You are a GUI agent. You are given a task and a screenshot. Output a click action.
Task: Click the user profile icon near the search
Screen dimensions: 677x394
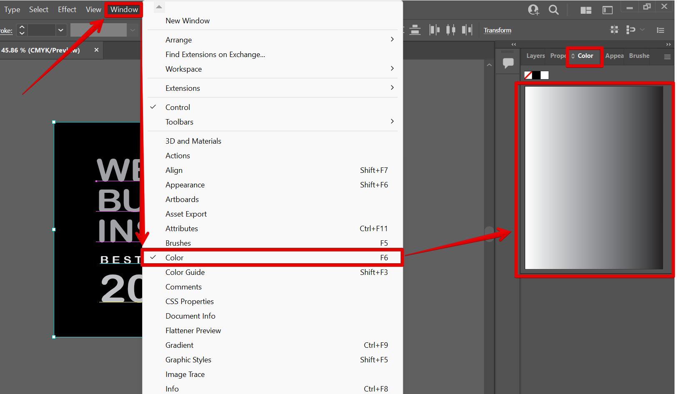[x=533, y=10]
